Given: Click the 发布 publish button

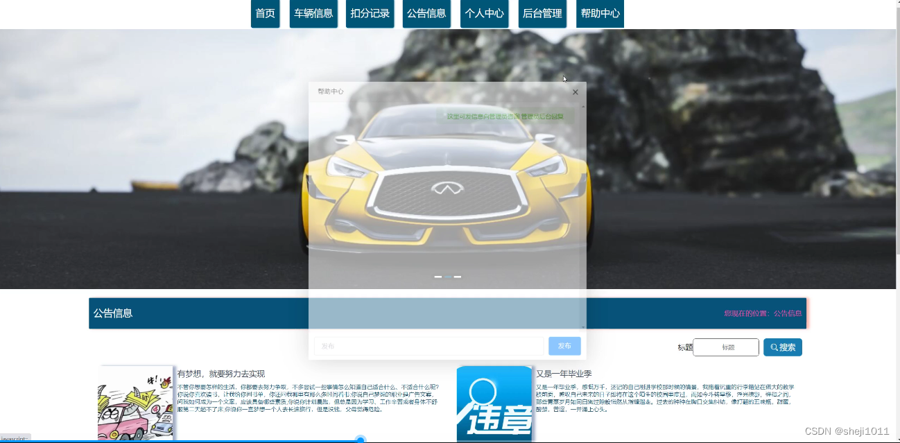Looking at the screenshot, I should pos(564,345).
